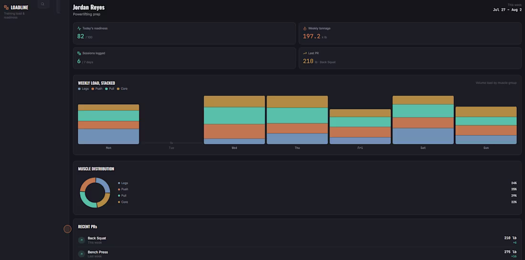
Task: Click the Pull legend dot in Weekly Load chart
Action: (x=106, y=89)
